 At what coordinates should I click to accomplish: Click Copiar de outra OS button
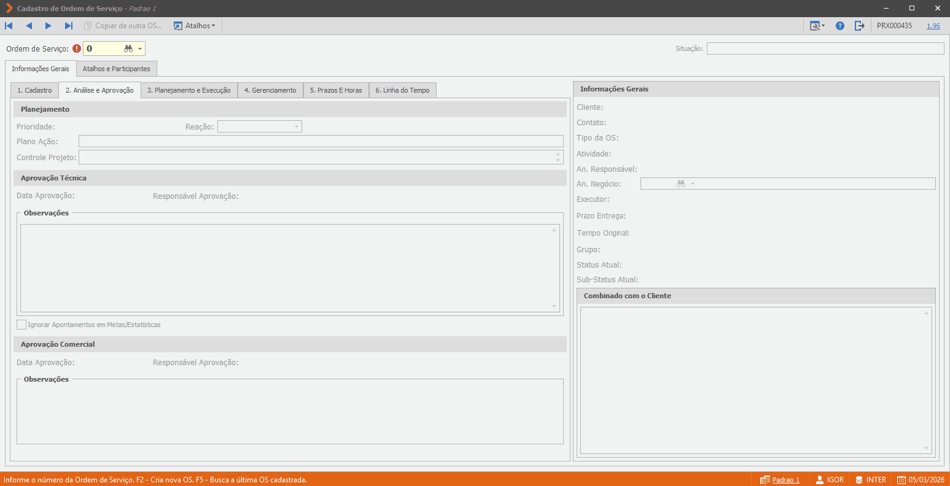(x=123, y=26)
